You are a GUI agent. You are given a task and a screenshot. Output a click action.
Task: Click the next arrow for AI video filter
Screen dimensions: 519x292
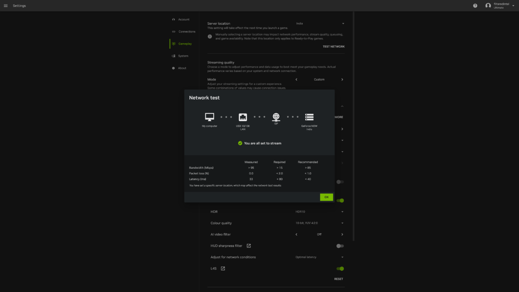[x=342, y=234]
